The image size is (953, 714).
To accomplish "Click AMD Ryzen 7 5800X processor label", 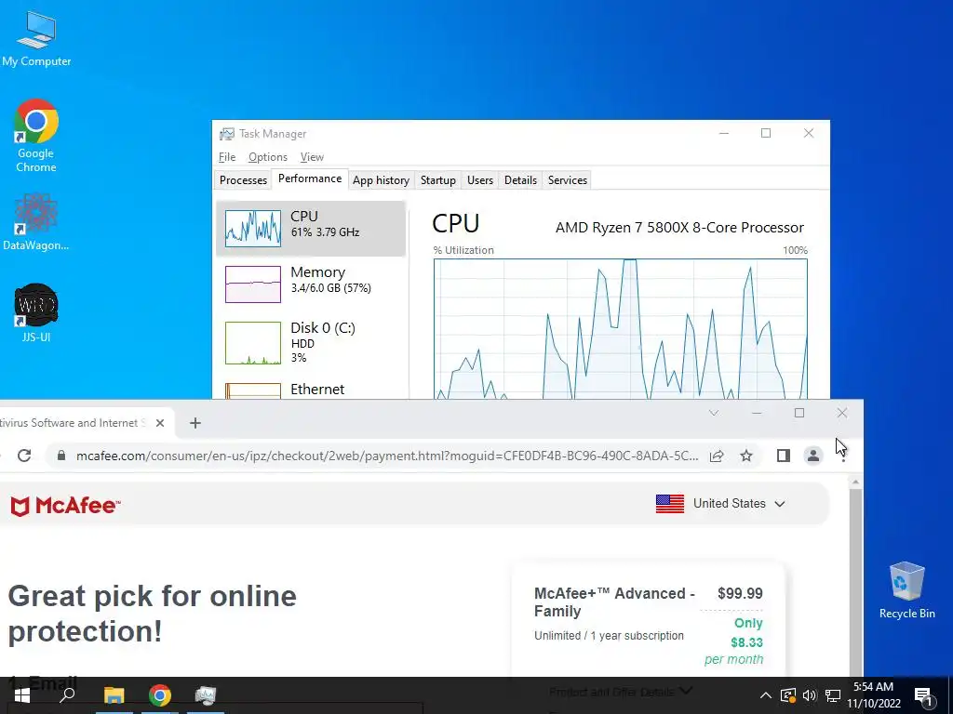I will pyautogui.click(x=679, y=228).
